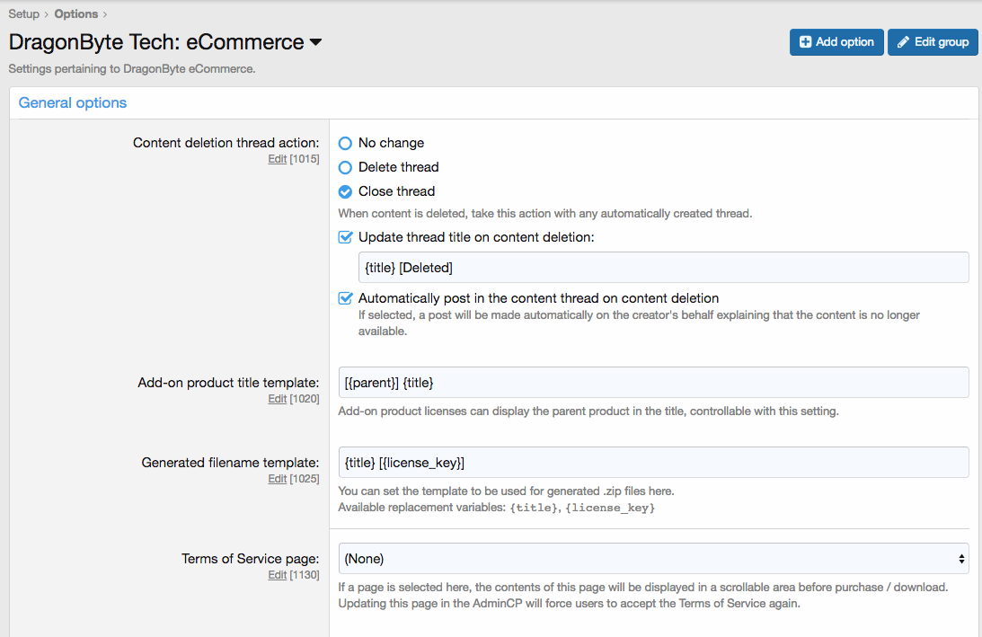The width and height of the screenshot is (982, 637).
Task: Focus the thread title {title} [Deleted] field
Action: pyautogui.click(x=663, y=268)
